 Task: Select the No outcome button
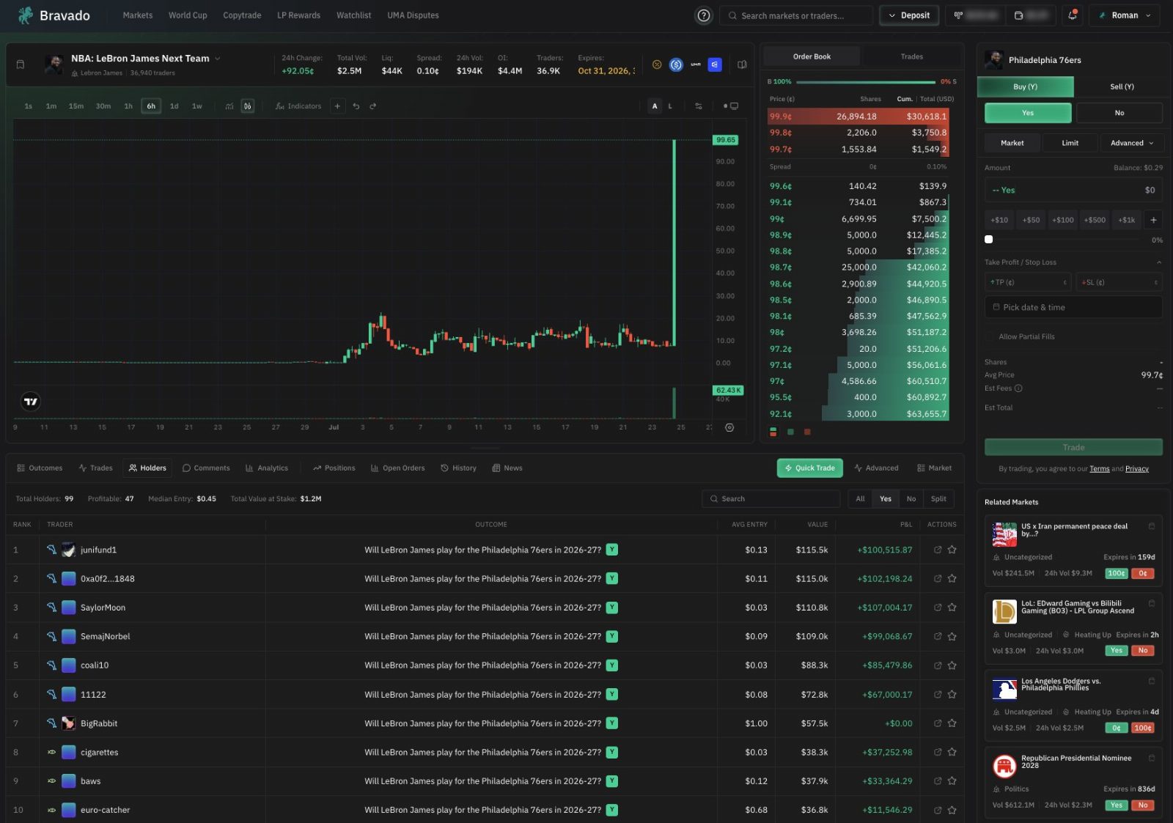coord(1119,113)
